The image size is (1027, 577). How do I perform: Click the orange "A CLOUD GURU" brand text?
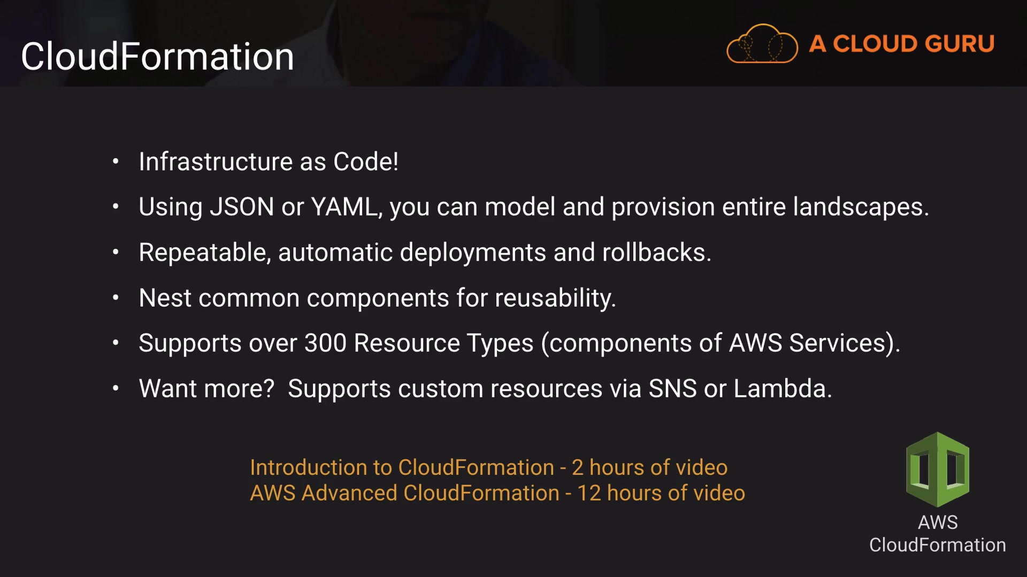(901, 44)
